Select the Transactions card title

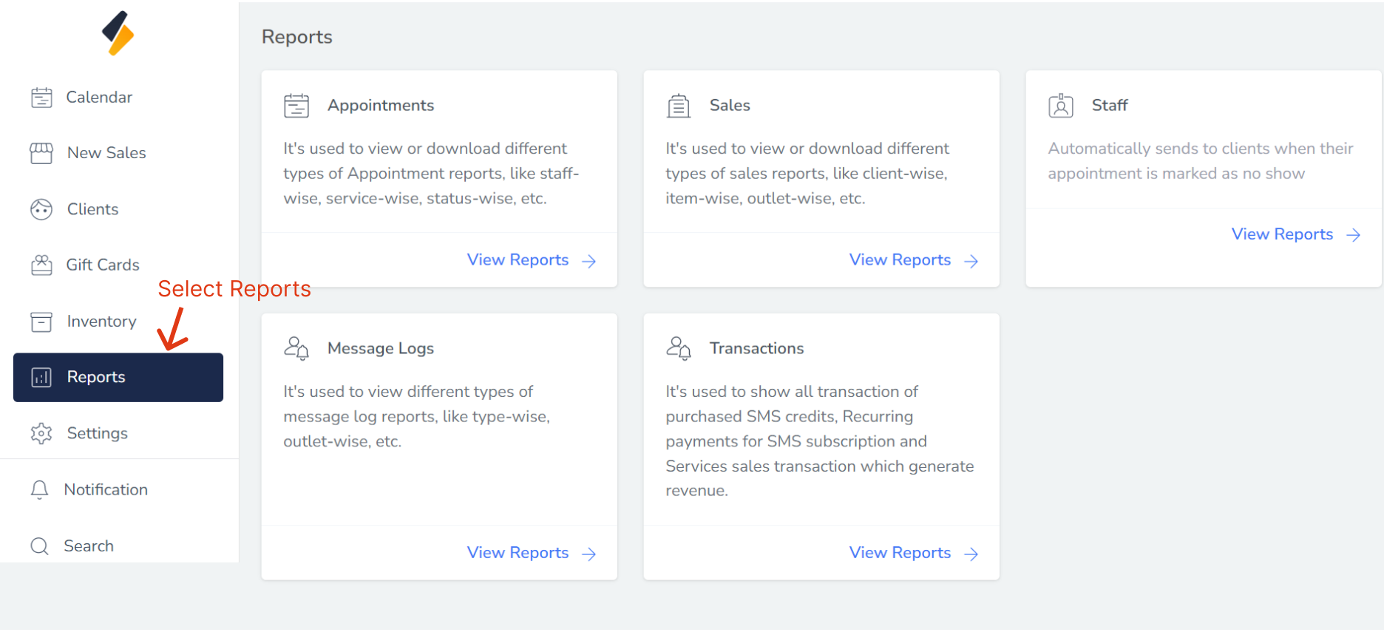click(x=756, y=348)
